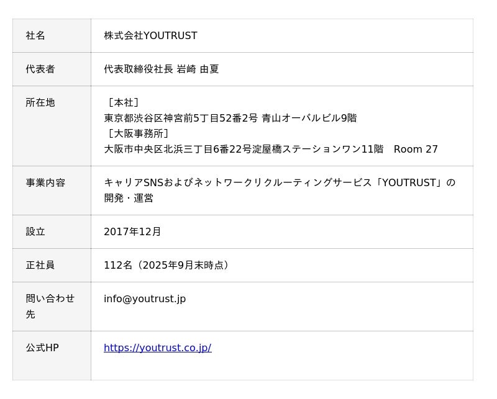497x399 pixels.
Task: Click the ［本社］ heading text
Action: click(123, 103)
